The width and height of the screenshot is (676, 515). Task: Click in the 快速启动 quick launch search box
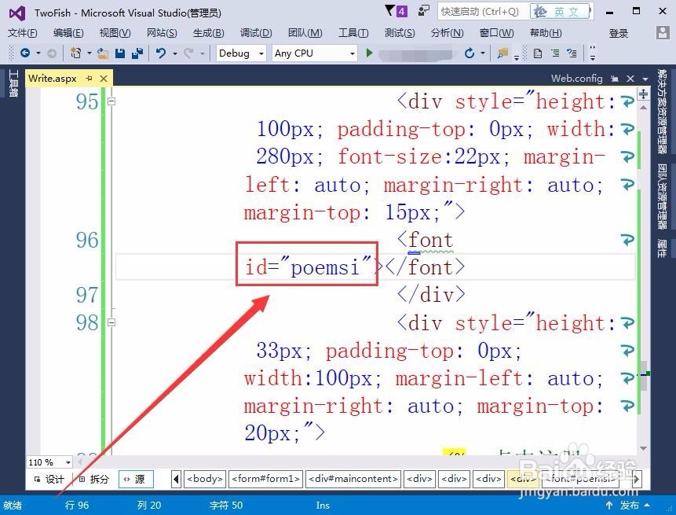click(482, 12)
